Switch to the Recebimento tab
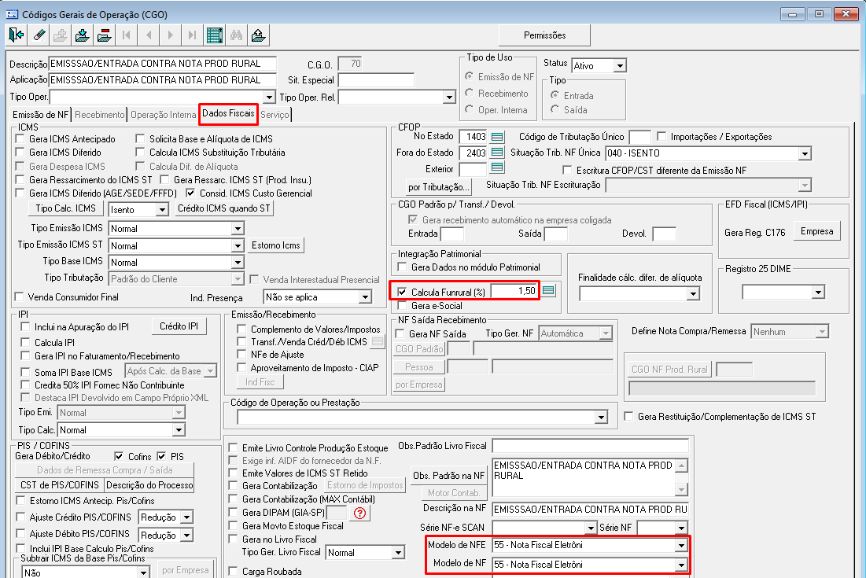The height and width of the screenshot is (578, 866). click(x=99, y=114)
